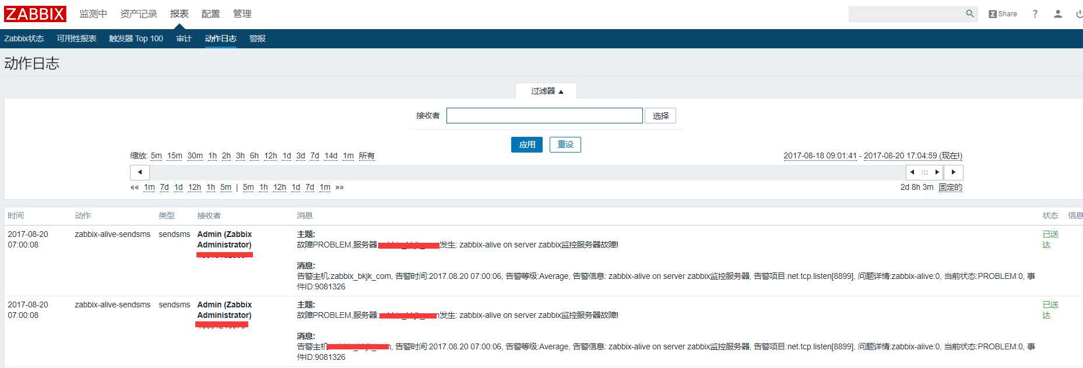This screenshot has width=1083, height=368.
Task: Click the 重设 button
Action: click(565, 144)
